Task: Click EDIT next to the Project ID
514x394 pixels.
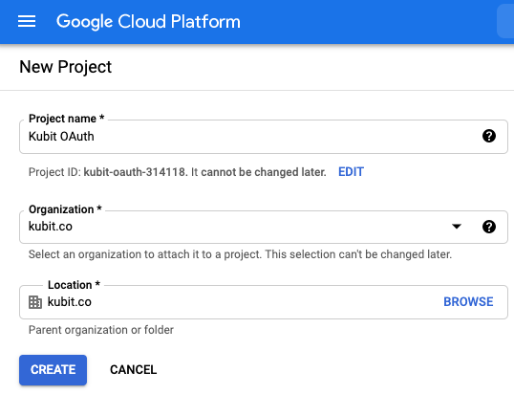Action: (351, 172)
